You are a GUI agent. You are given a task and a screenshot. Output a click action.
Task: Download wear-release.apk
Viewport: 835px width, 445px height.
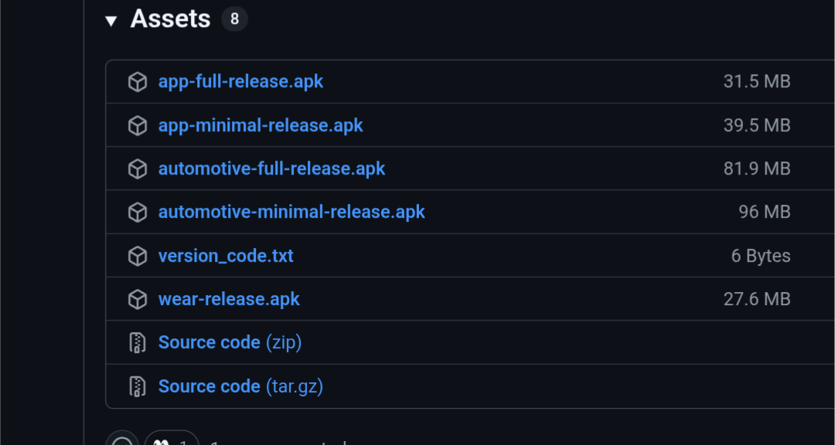pyautogui.click(x=229, y=299)
